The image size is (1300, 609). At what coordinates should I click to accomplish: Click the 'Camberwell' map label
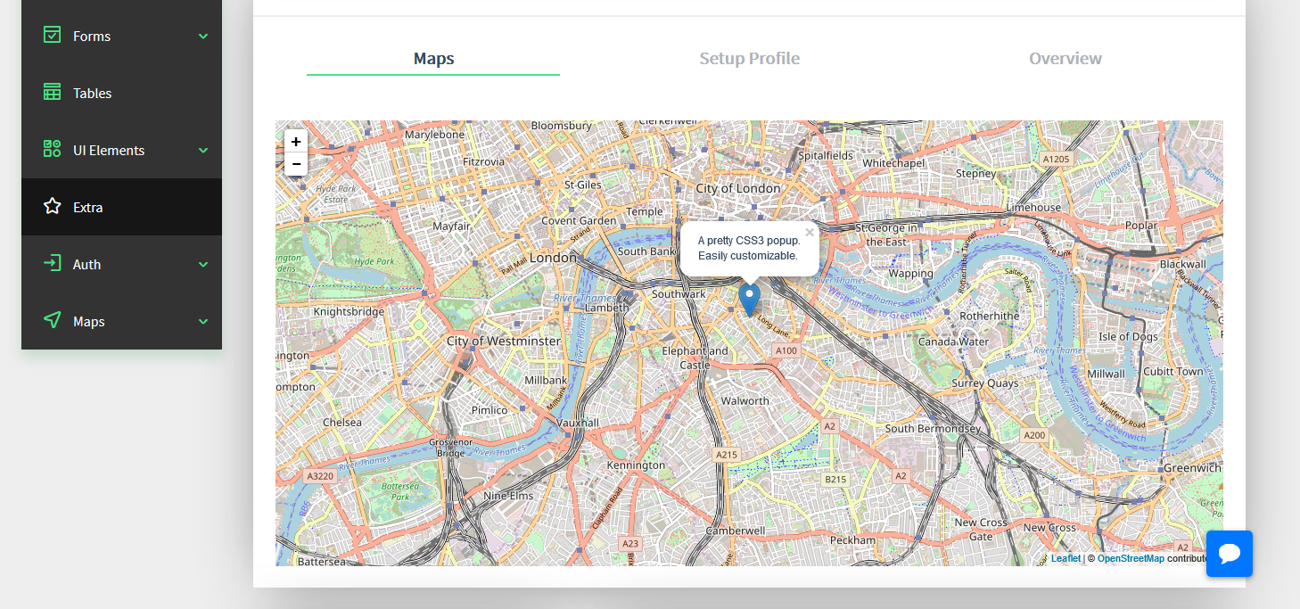736,531
